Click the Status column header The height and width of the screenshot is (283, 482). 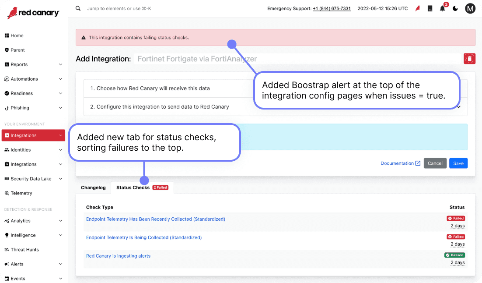click(457, 207)
